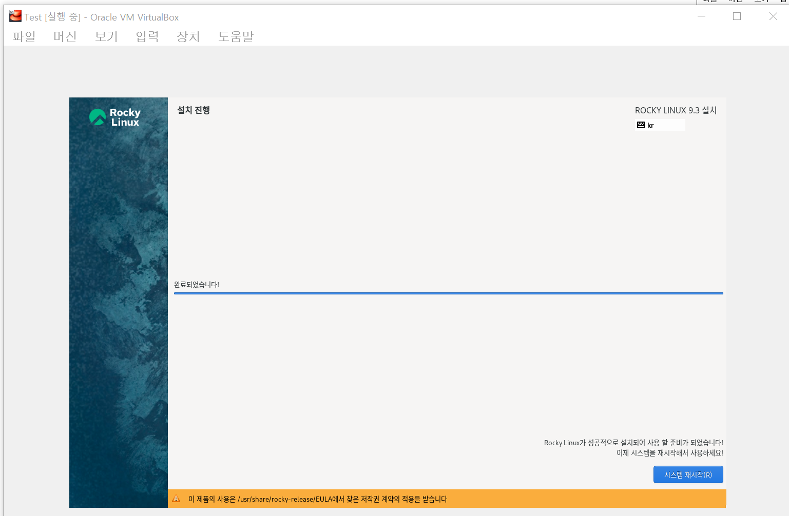Minimize the VirtualBox window
Image resolution: width=789 pixels, height=516 pixels.
tap(701, 16)
